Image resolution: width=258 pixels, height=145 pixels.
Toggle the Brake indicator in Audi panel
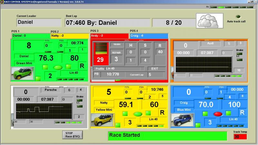239,54
